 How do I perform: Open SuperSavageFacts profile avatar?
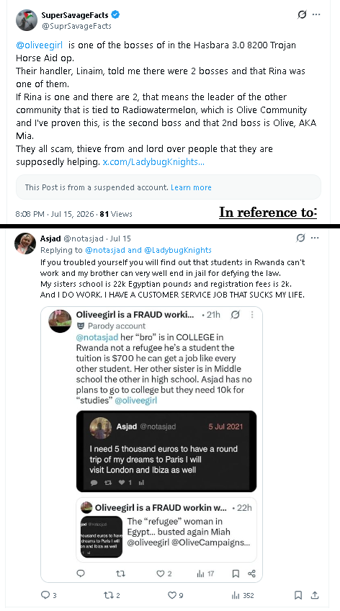tap(27, 20)
